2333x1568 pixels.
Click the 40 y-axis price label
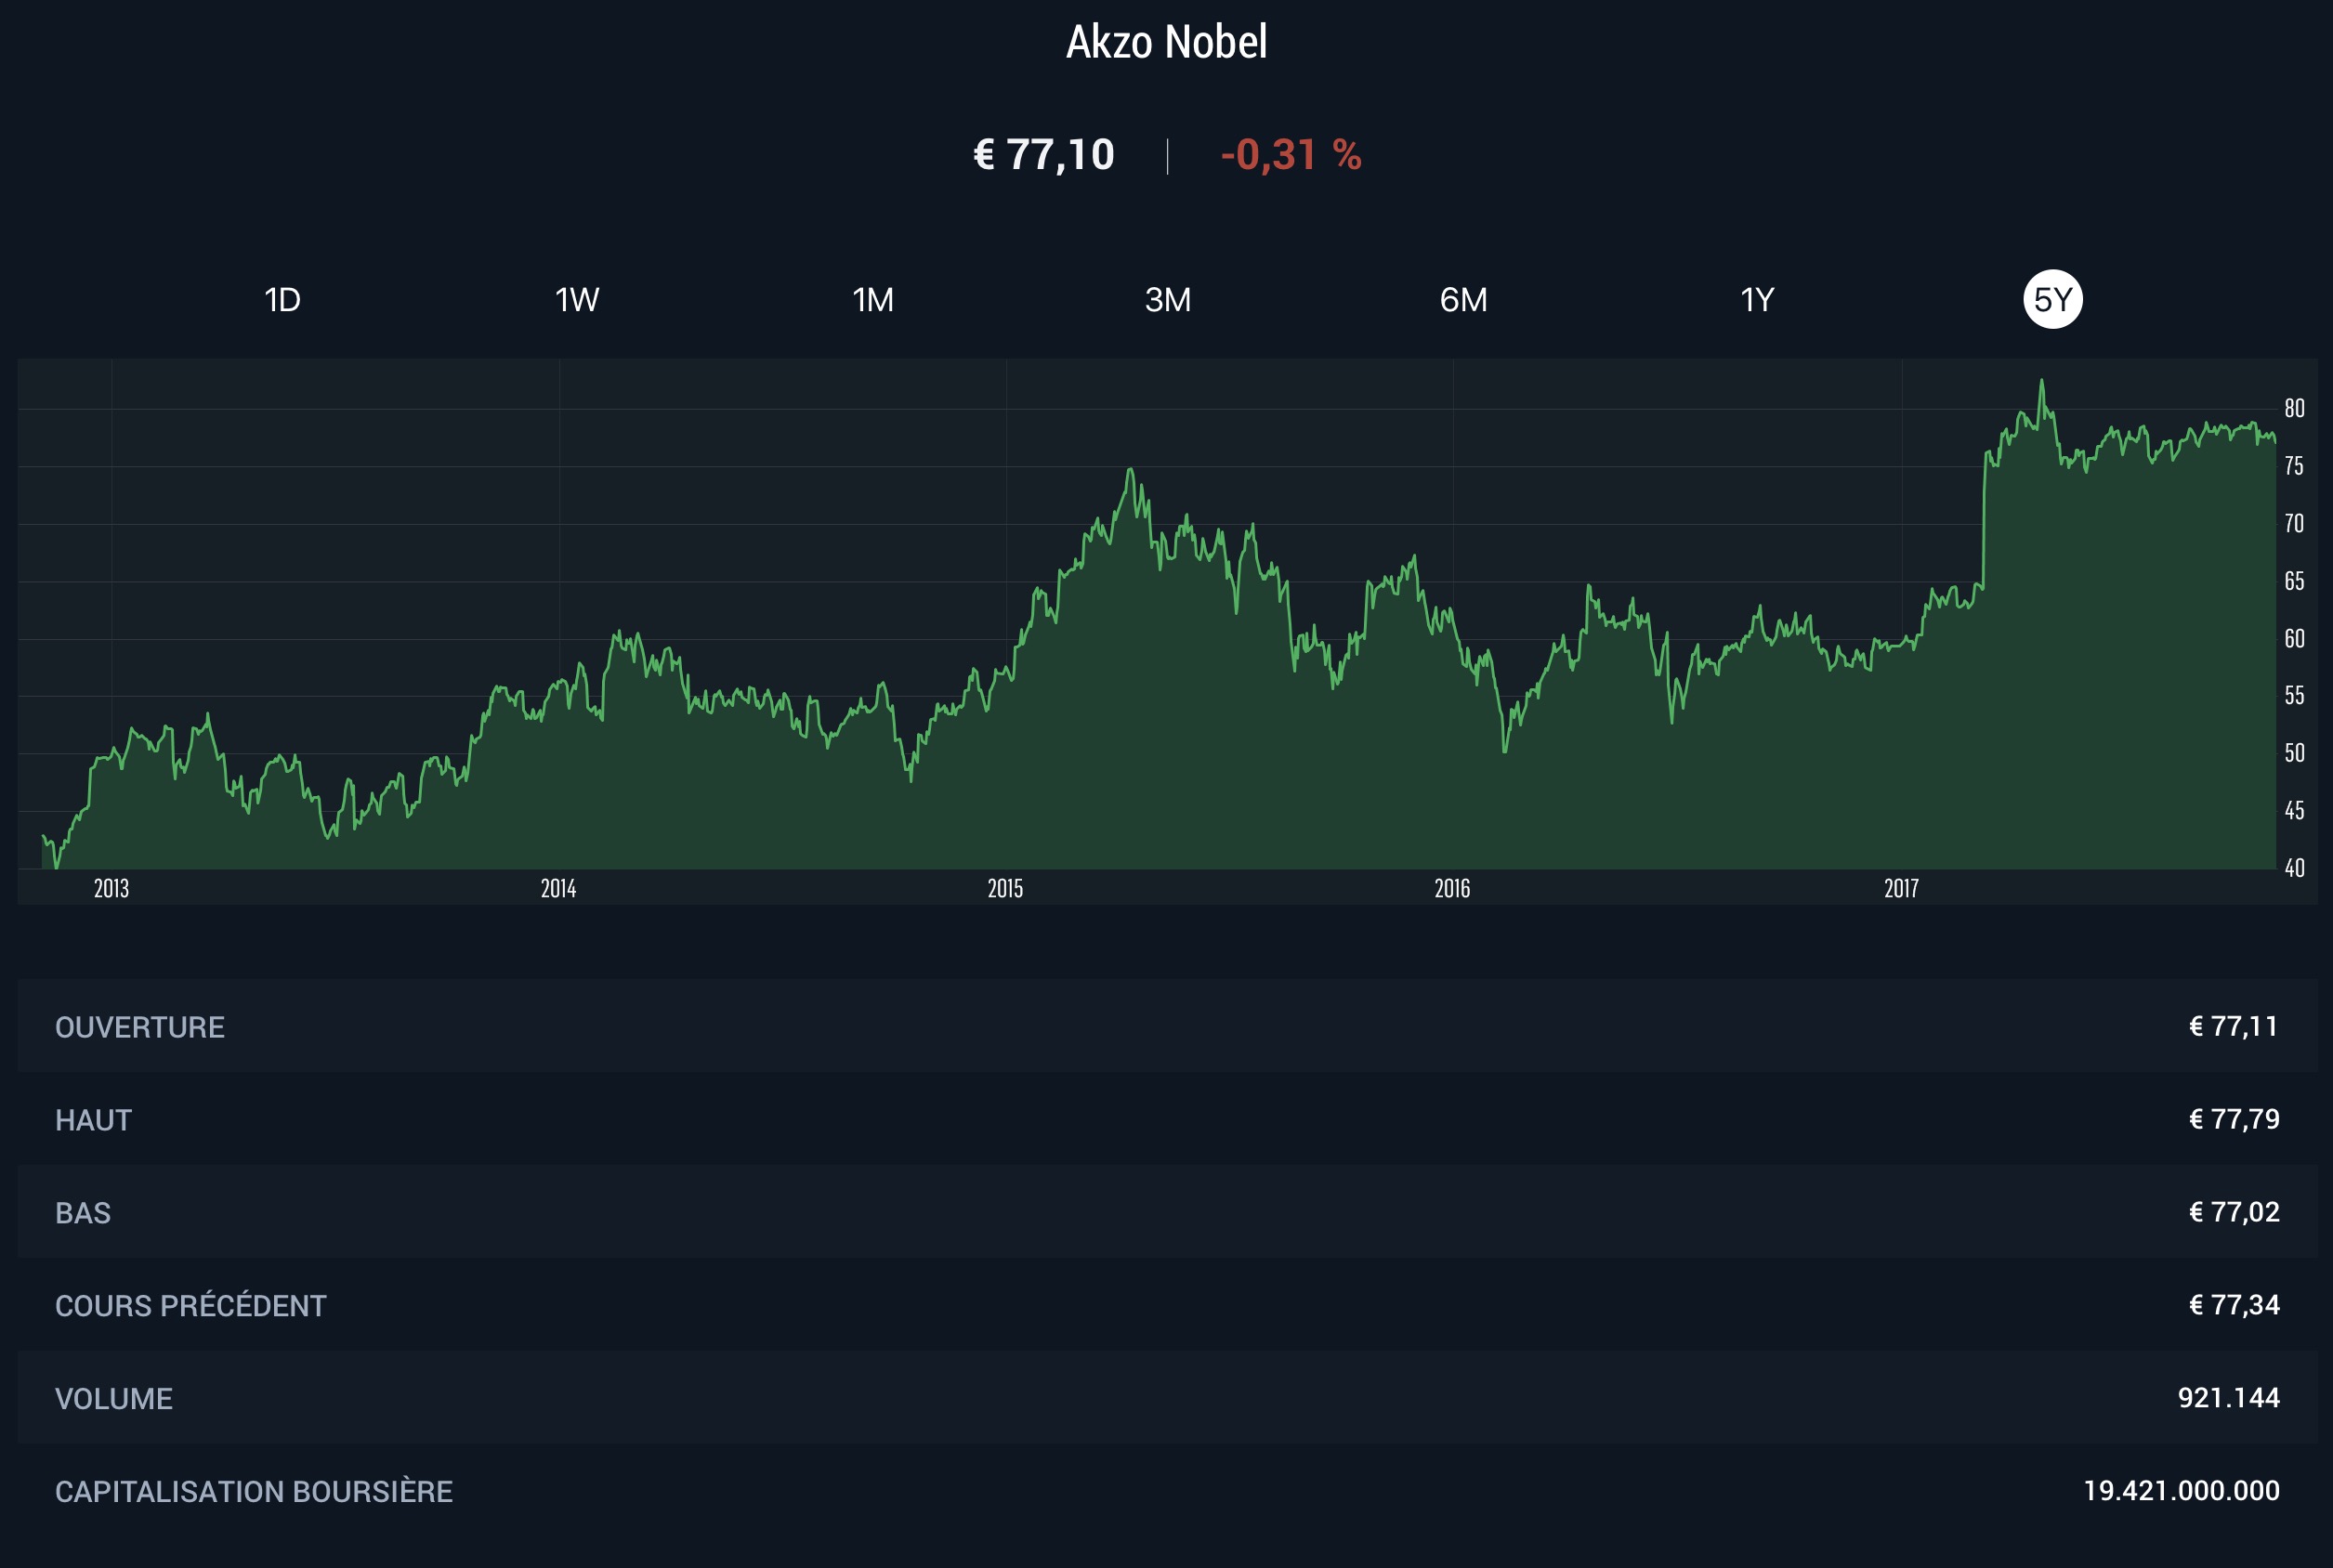[x=2294, y=868]
